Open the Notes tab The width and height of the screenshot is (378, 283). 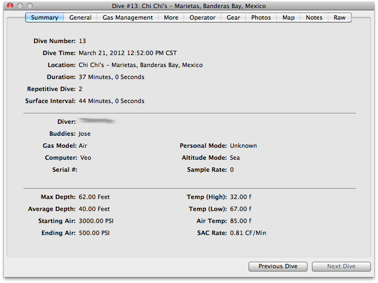pyautogui.click(x=314, y=17)
